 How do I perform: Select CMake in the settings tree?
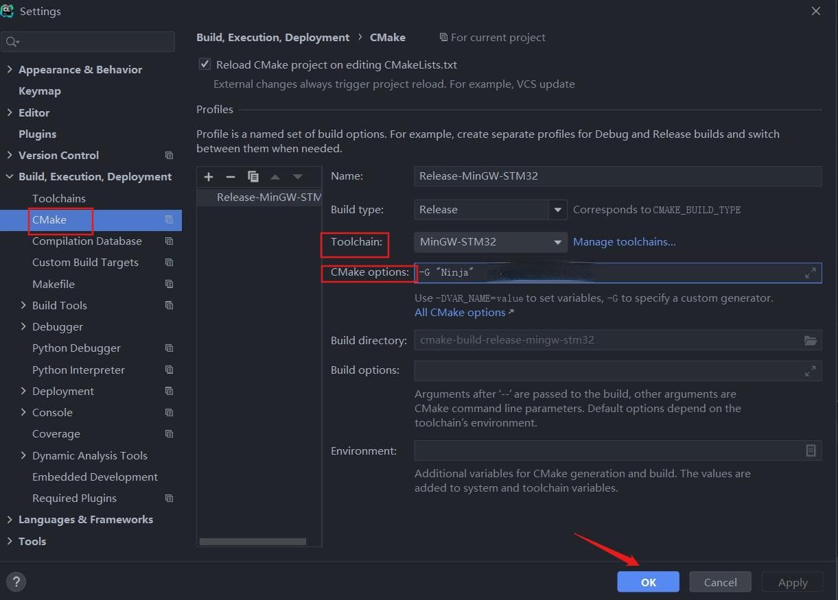pyautogui.click(x=49, y=220)
